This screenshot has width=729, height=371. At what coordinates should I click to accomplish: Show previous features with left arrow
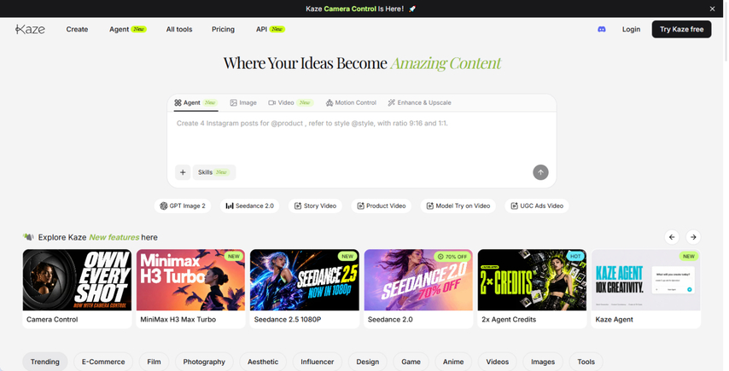coord(672,237)
